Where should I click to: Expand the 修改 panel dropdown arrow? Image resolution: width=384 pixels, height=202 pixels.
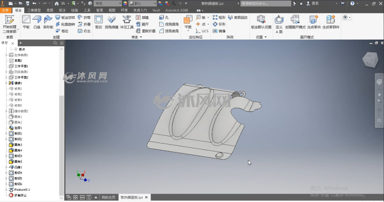point(141,37)
